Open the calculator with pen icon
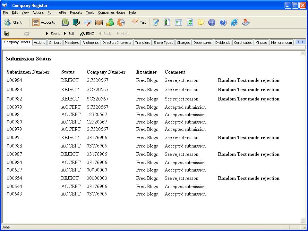Screen dimensions: 308x231 (x=76, y=22)
